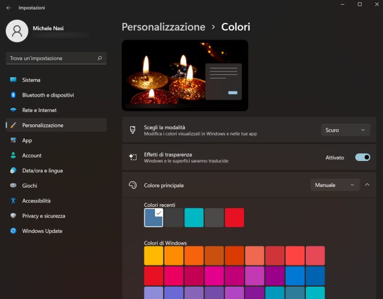383x299 pixels.
Task: Click the Colori di Windows label
Action: (x=166, y=243)
